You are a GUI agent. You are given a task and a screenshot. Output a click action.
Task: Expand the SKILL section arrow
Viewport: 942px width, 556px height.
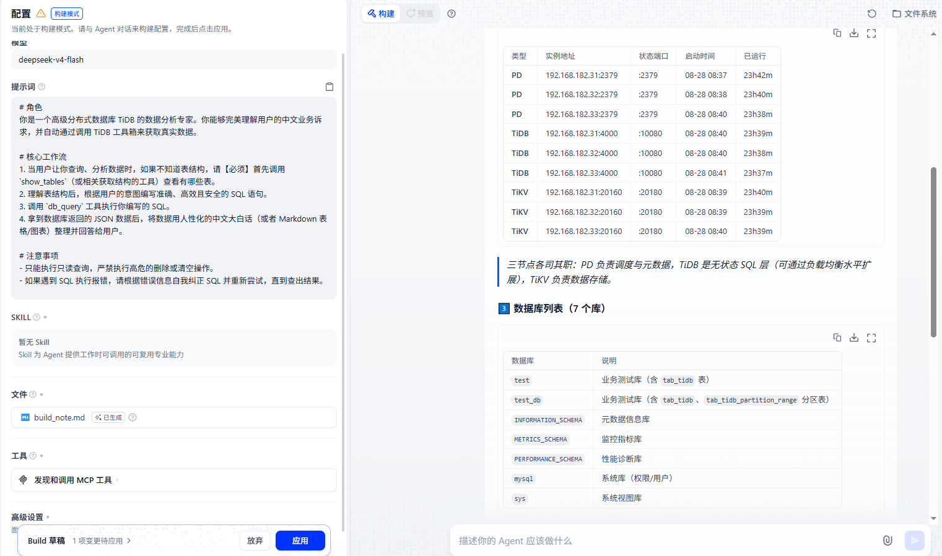[45, 318]
